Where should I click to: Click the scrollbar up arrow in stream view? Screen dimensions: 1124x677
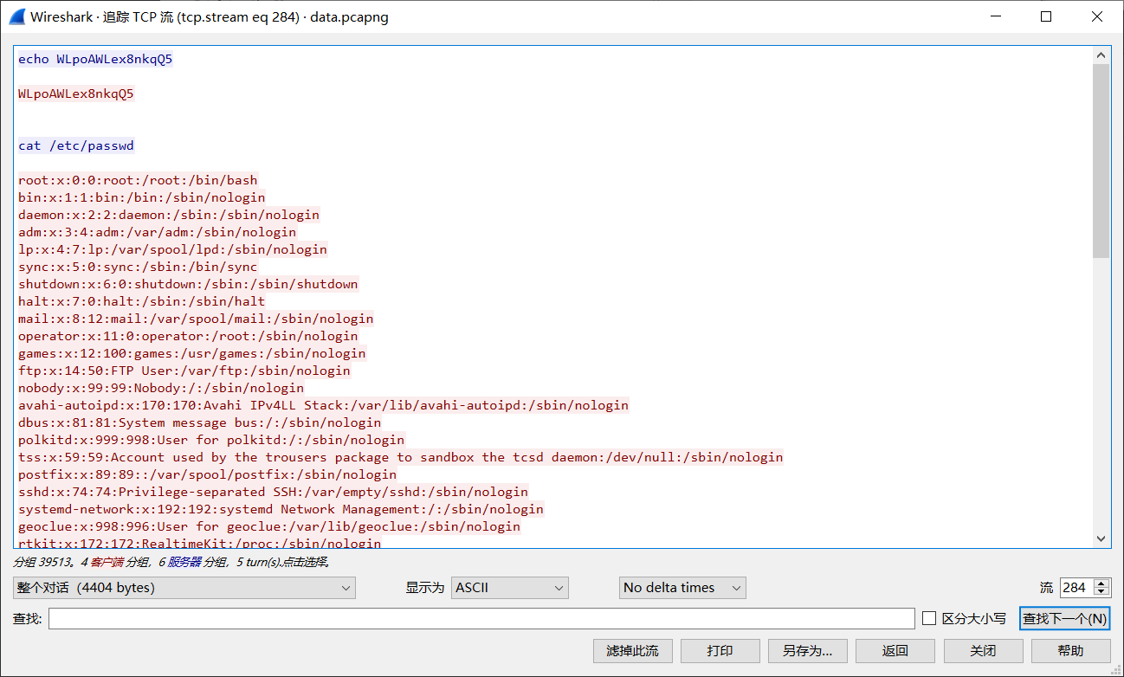pos(1101,55)
